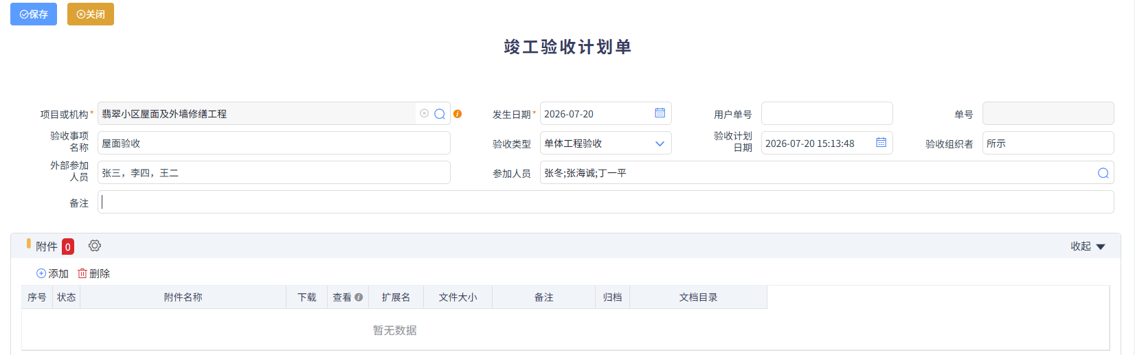Clear the 项目或机构 field with the x icon
This screenshot has width=1135, height=355.
pyautogui.click(x=424, y=113)
